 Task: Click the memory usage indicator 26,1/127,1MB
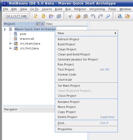pyautogui.click(x=17, y=16)
